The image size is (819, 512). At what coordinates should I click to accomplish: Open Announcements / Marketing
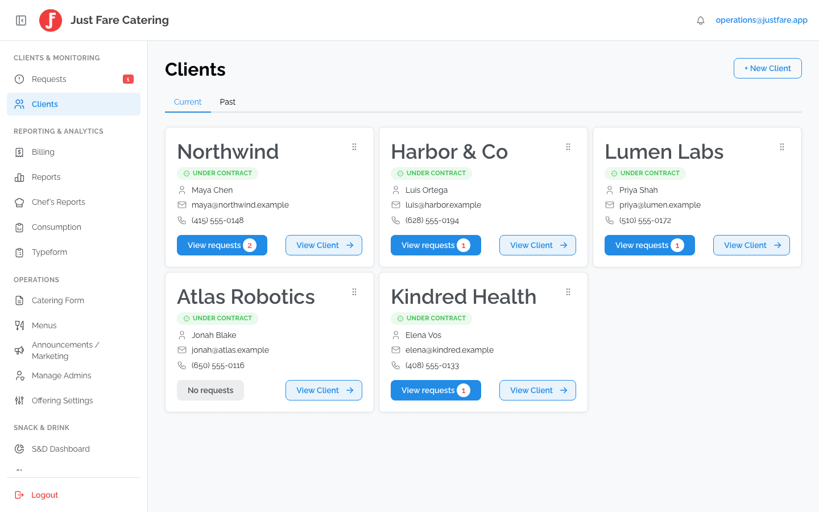pyautogui.click(x=73, y=350)
